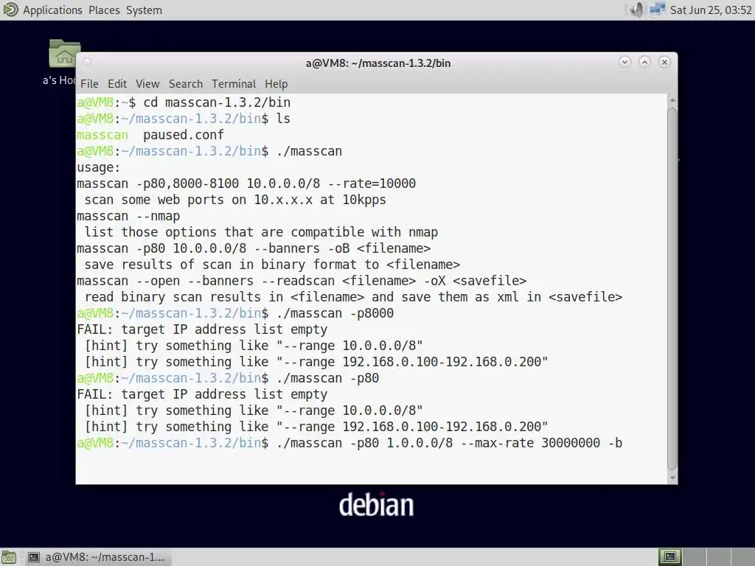The image size is (755, 566).
Task: Click 'paused.conf' in the ls output
Action: (184, 135)
